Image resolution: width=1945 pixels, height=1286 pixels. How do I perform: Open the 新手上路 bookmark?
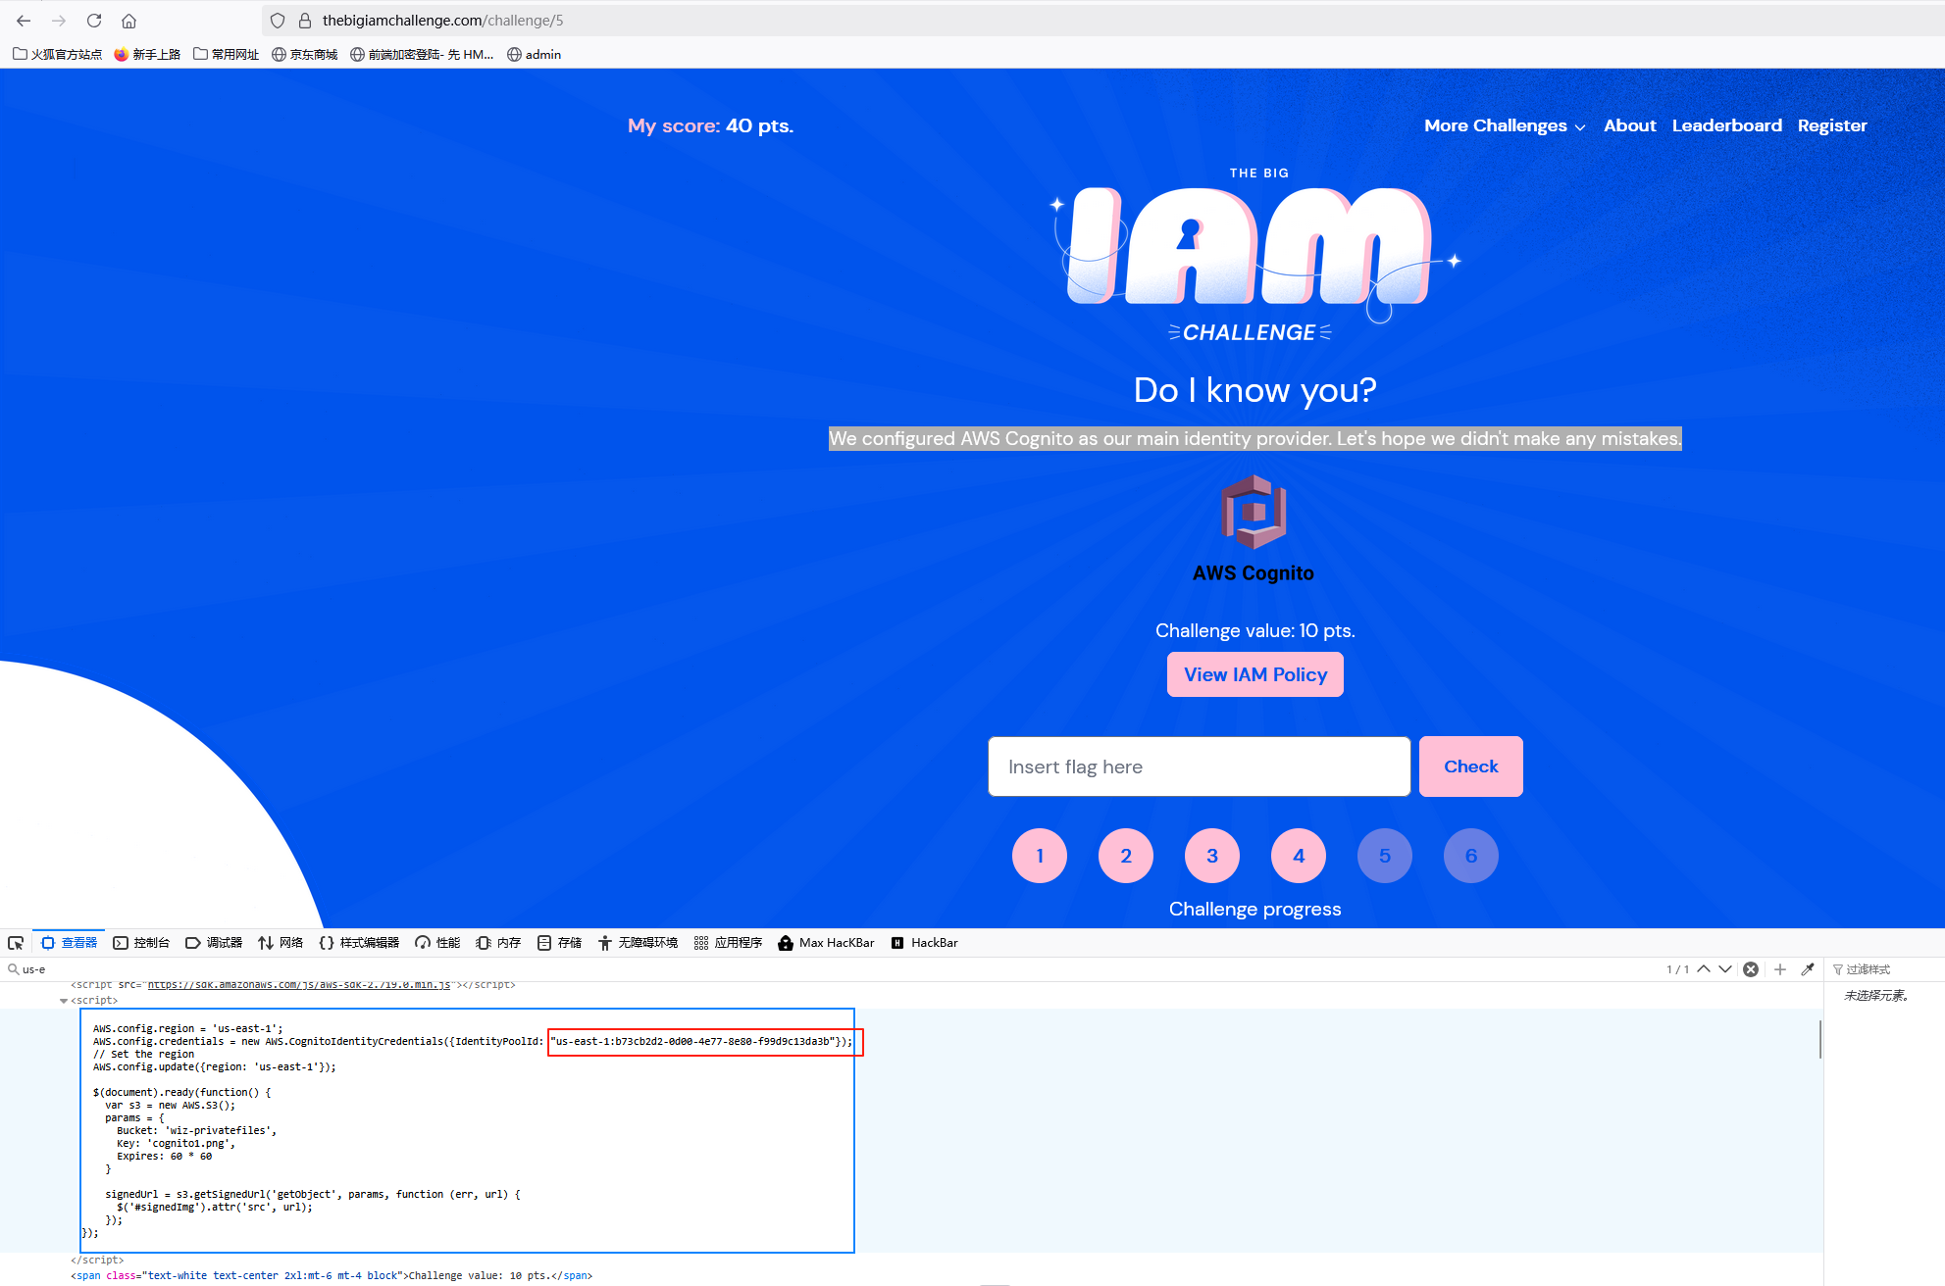[x=147, y=54]
